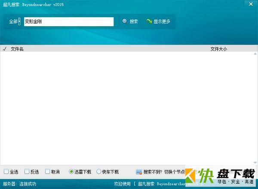This screenshot has height=189, width=258.
Task: Sort by the 文件名 column header
Action: [x=17, y=49]
